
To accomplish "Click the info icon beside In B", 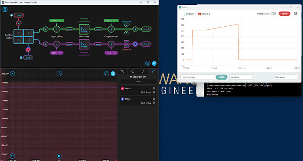I will pos(21,57).
